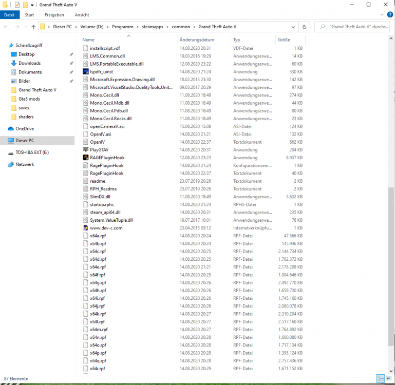395x385 pixels.
Task: Switch to large icons view layout
Action: [x=389, y=378]
